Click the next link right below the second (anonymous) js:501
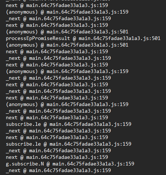The image size is (166, 175). [67, 52]
